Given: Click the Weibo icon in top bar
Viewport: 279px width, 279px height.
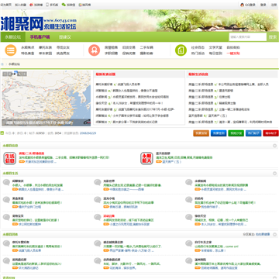Looking at the screenshot, I should (x=31, y=5).
